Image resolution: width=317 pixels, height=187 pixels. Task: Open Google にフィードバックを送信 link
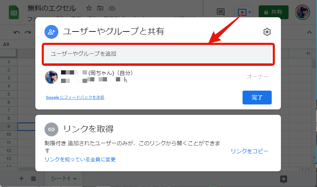click(75, 98)
